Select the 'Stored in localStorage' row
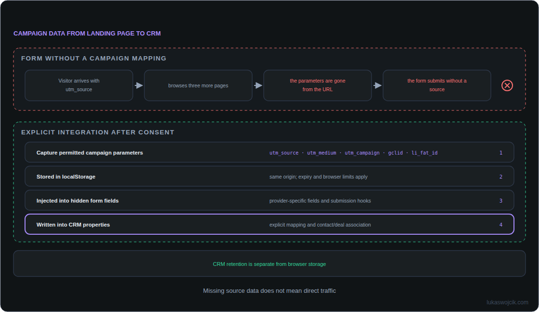 click(269, 176)
